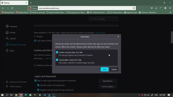Open Sync settings category

10,51
